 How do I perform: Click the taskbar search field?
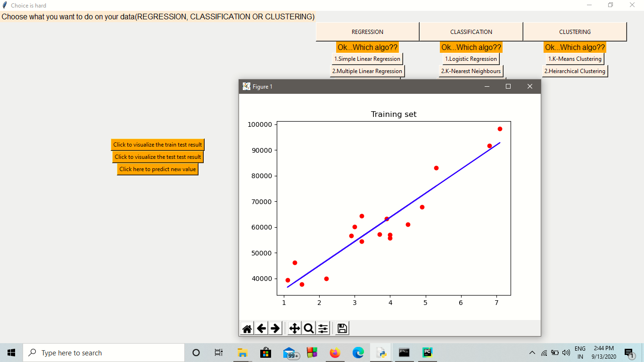tap(104, 353)
